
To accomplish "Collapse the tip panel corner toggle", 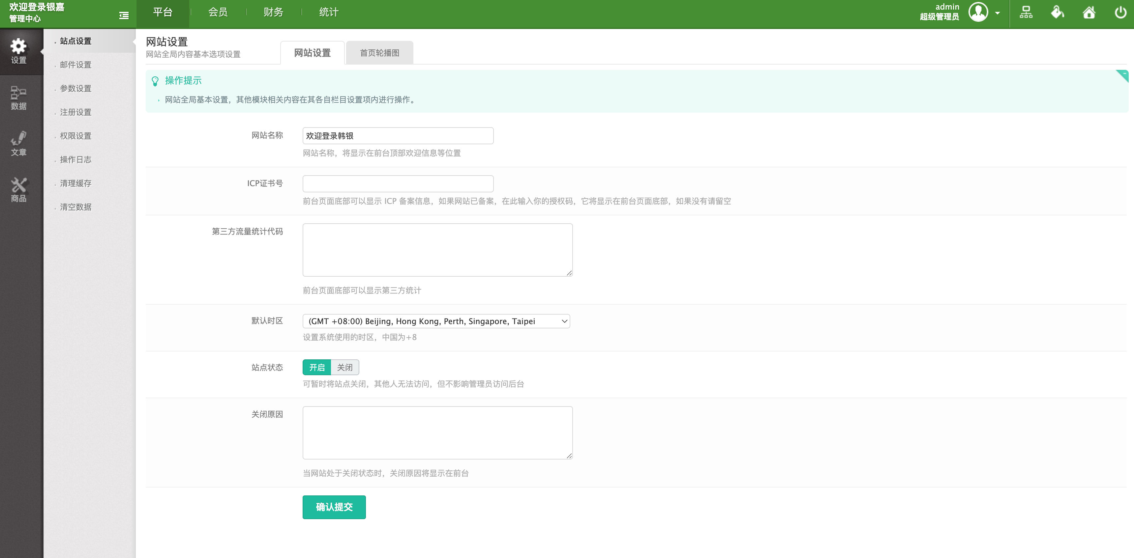I will [x=1123, y=75].
